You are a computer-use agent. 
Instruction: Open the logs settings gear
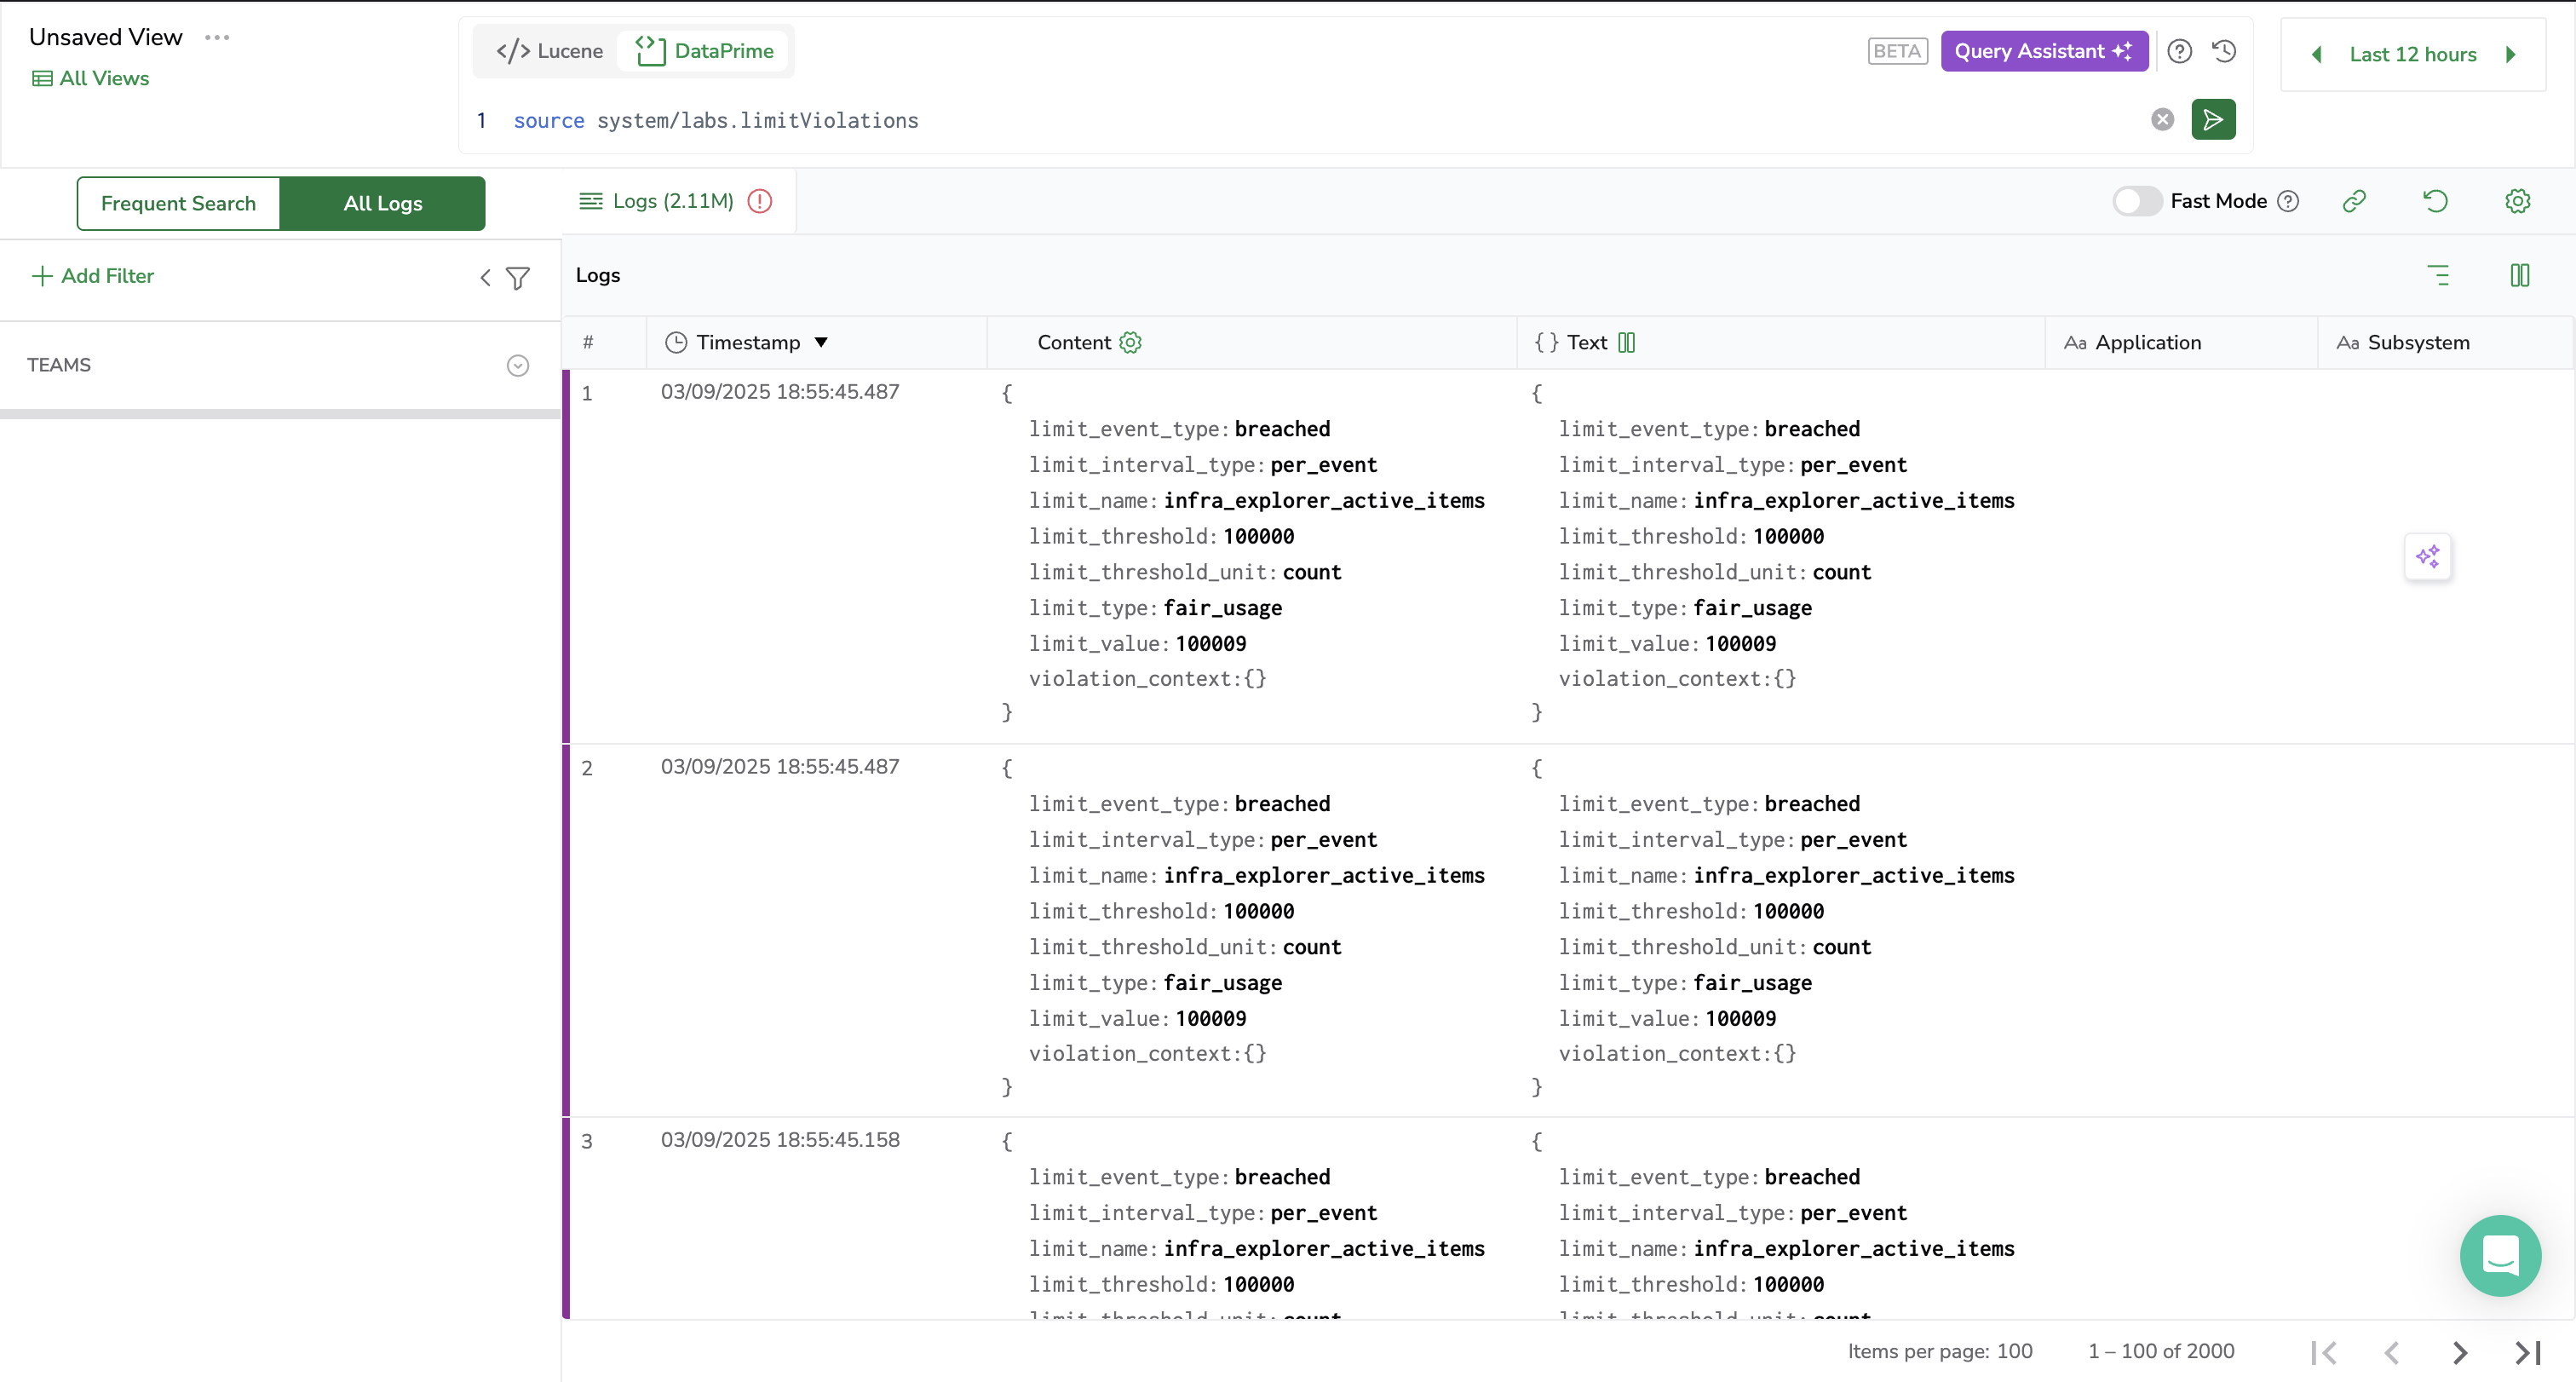(2518, 201)
